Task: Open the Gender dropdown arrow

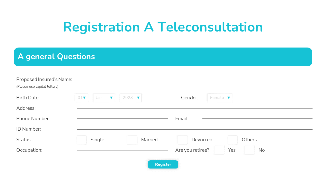Action: pyautogui.click(x=229, y=98)
